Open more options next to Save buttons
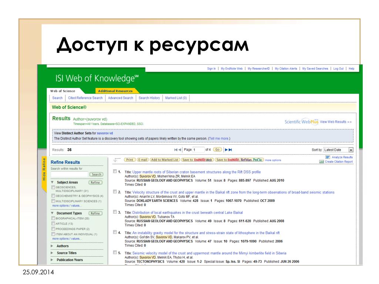379x284 pixels. 273,160
